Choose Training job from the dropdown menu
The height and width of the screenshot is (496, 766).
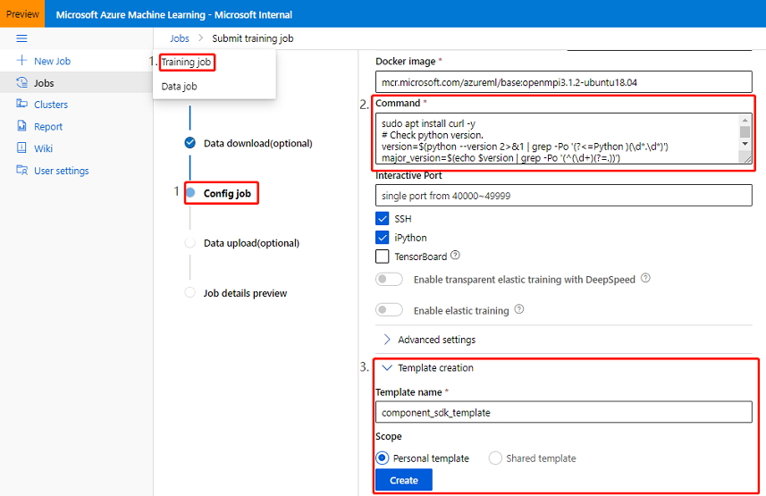(186, 62)
